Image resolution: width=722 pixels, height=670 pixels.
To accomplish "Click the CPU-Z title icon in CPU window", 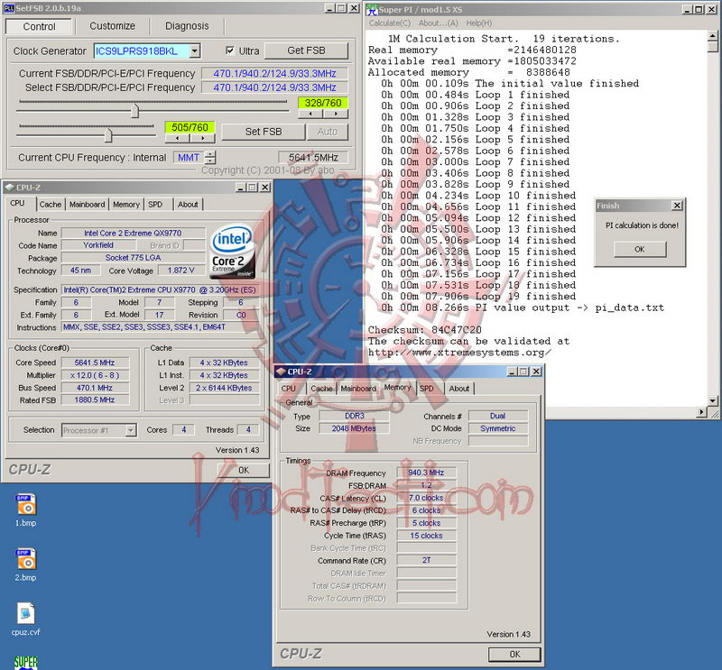I will pos(9,188).
